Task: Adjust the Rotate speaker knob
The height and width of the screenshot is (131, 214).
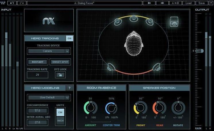Action: [x=178, y=108]
